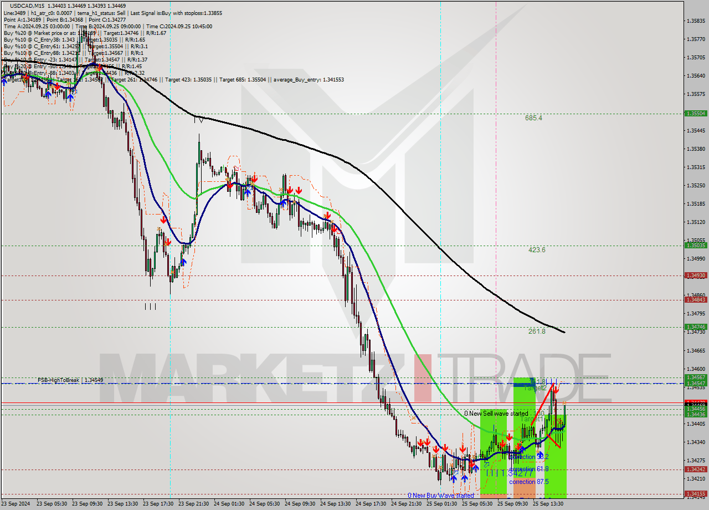Click the red sell arrow near the Target2 peak
This screenshot has width=709, height=510.
[x=556, y=390]
